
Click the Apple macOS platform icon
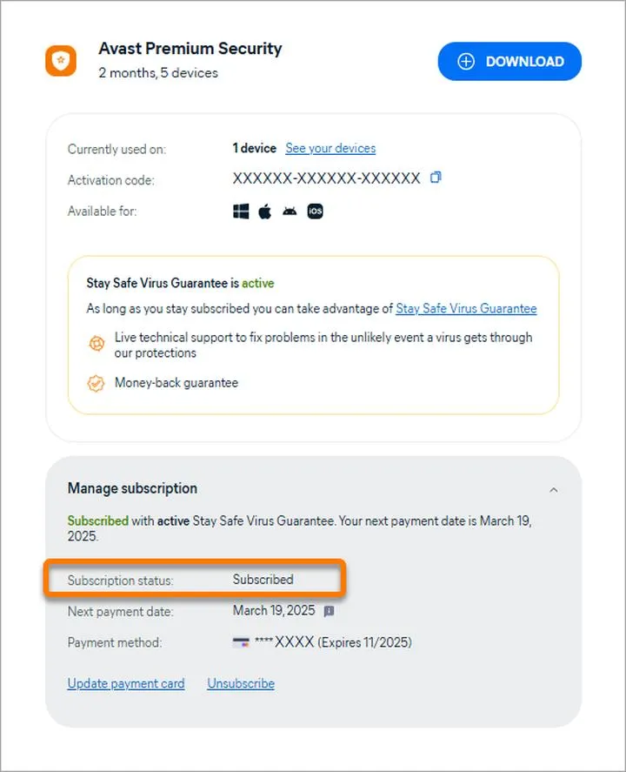click(x=265, y=211)
